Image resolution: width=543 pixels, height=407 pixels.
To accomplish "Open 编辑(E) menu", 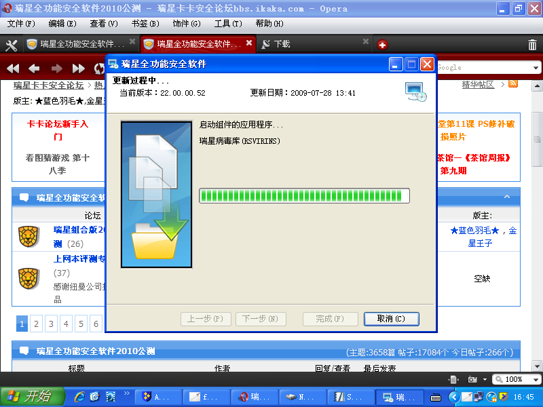I will (62, 24).
